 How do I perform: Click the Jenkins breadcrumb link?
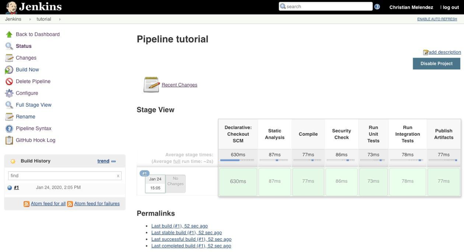tap(13, 19)
